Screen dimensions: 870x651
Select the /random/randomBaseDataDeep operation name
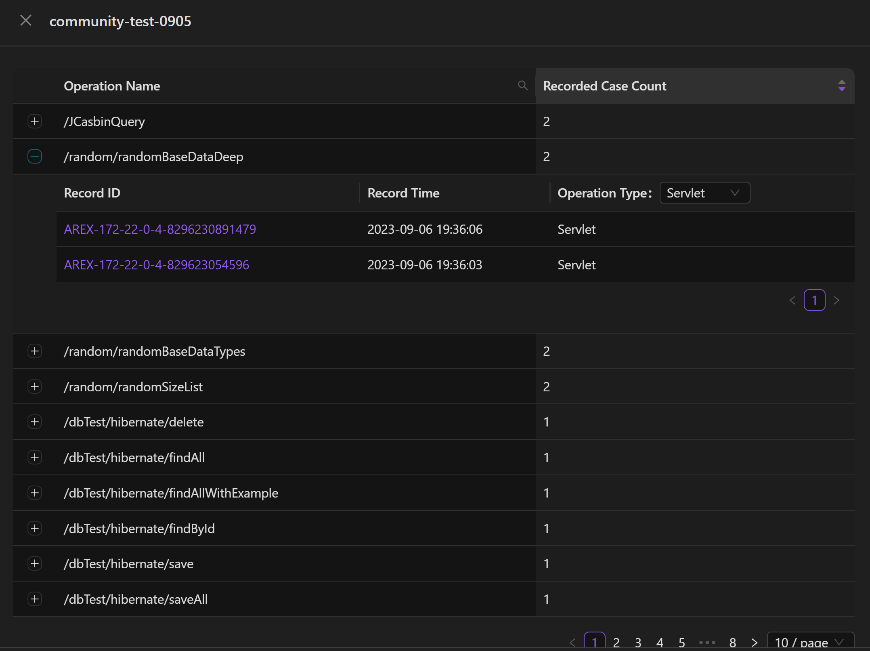pos(153,157)
